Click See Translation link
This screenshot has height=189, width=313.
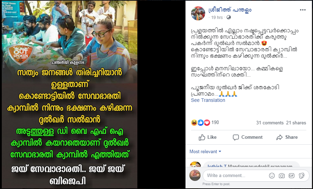pos(208,100)
